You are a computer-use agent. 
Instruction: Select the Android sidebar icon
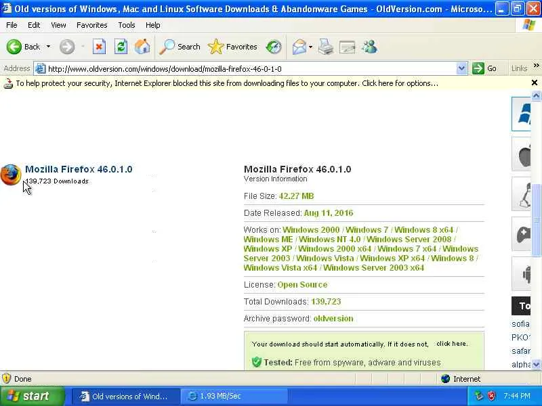[x=521, y=274]
